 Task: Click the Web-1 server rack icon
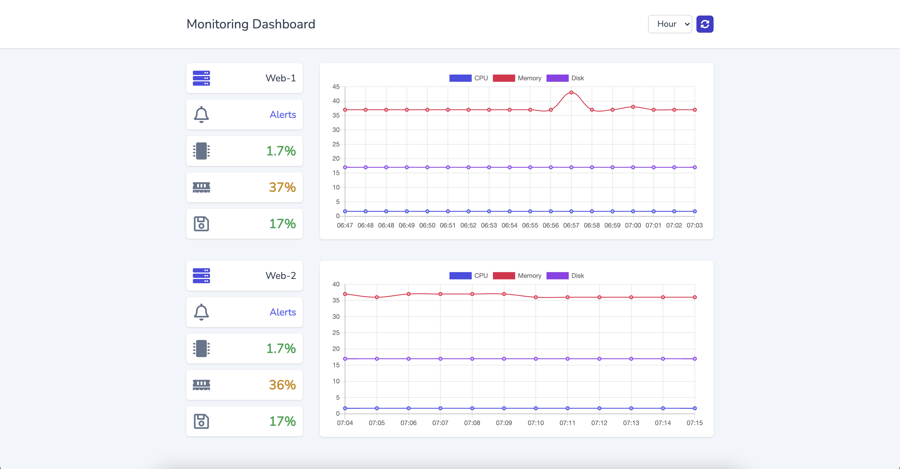[201, 78]
